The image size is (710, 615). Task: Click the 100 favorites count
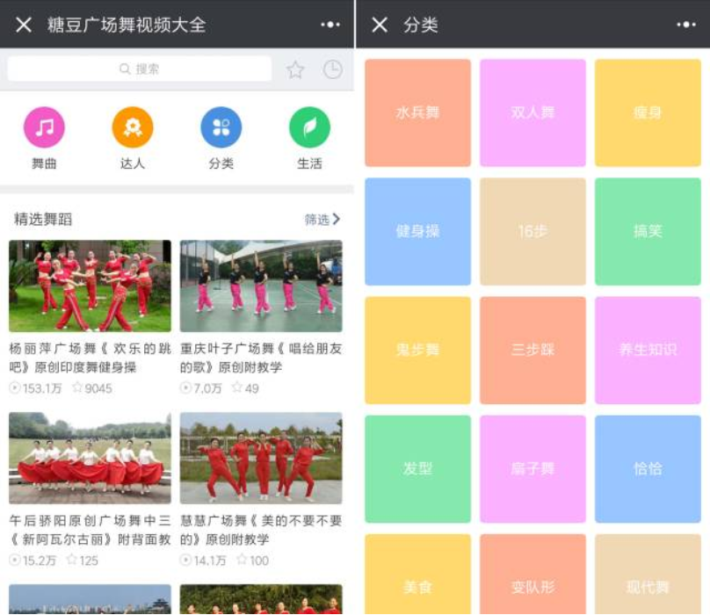pyautogui.click(x=253, y=561)
